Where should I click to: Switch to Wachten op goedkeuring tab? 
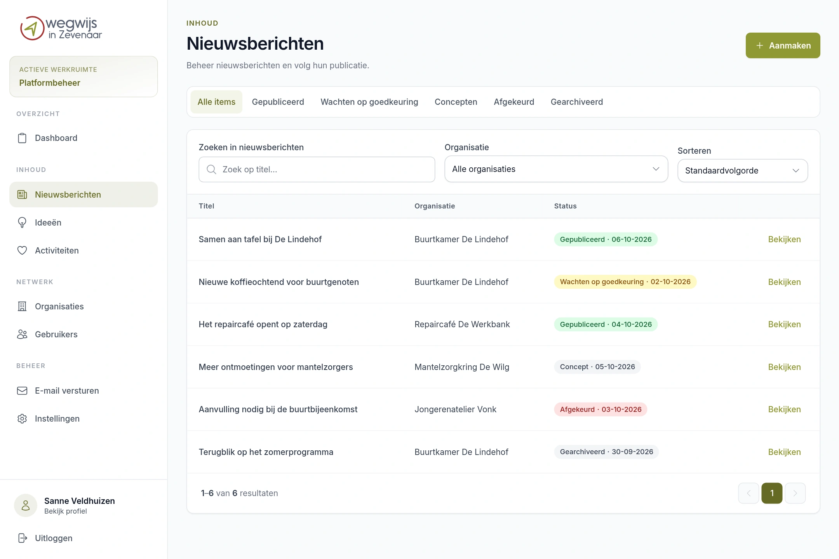(369, 102)
